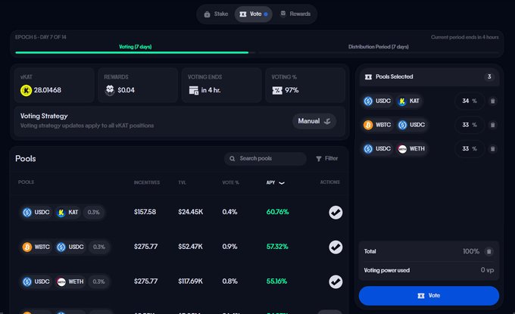This screenshot has height=314, width=515.
Task: Click the 0.3% fee badge on the USDC/WETH pool
Action: coord(98,281)
